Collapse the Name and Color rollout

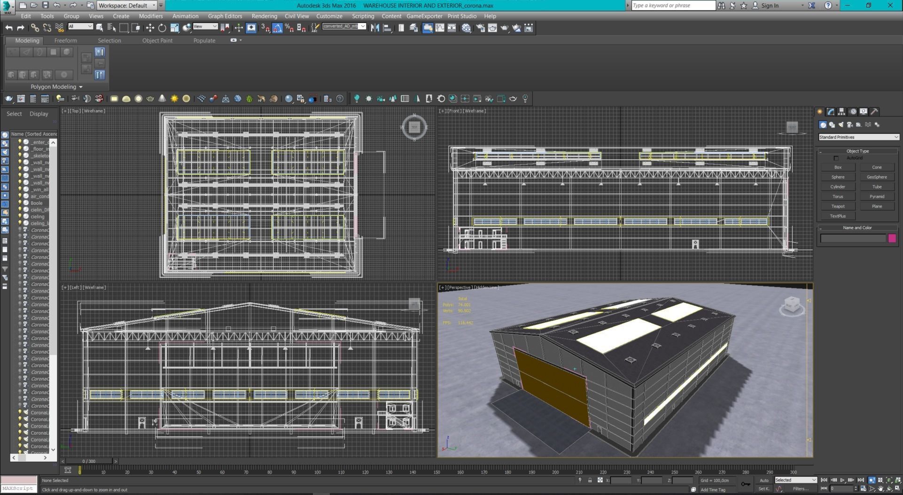pyautogui.click(x=857, y=228)
